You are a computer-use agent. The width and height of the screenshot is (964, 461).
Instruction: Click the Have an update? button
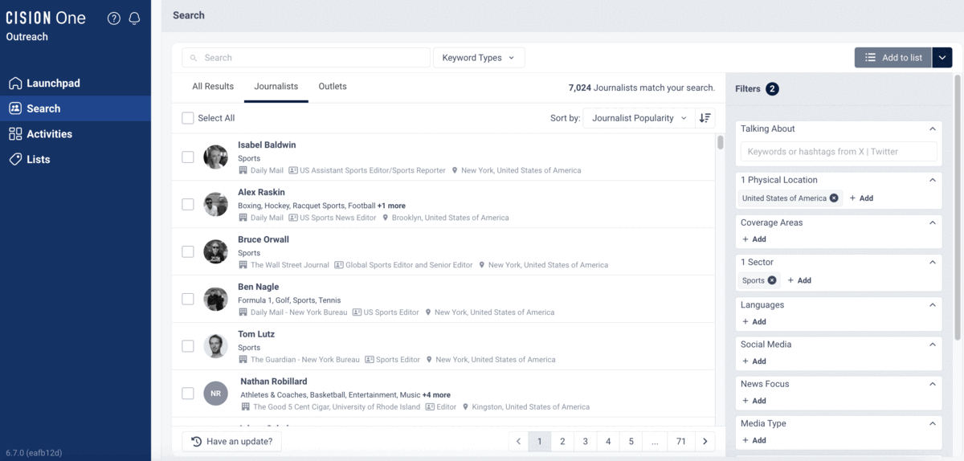click(231, 441)
